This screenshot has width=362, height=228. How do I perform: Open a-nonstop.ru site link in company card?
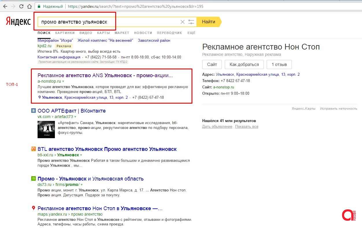tap(224, 87)
